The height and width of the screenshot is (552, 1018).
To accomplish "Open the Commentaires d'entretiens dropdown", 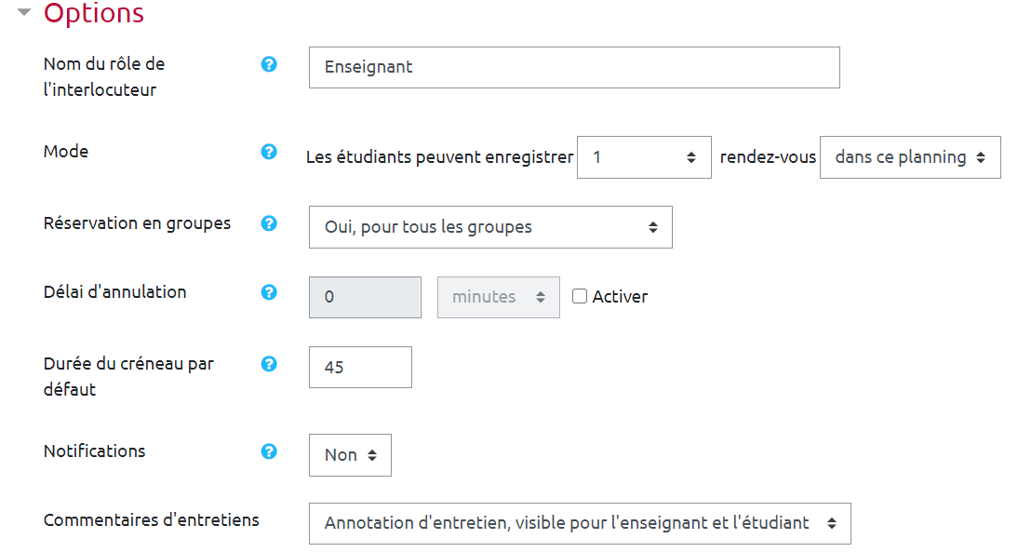I will click(x=579, y=523).
